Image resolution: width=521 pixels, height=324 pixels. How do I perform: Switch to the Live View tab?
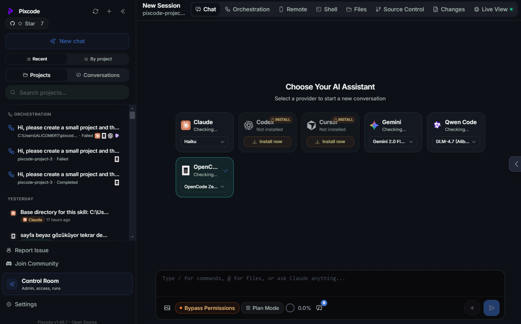click(x=493, y=9)
